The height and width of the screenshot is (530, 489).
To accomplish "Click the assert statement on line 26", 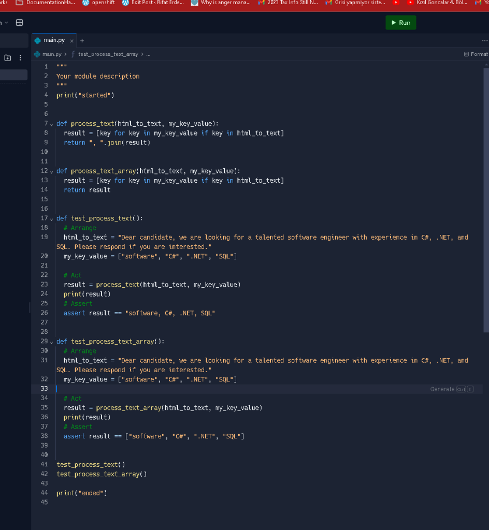I will [x=139, y=313].
